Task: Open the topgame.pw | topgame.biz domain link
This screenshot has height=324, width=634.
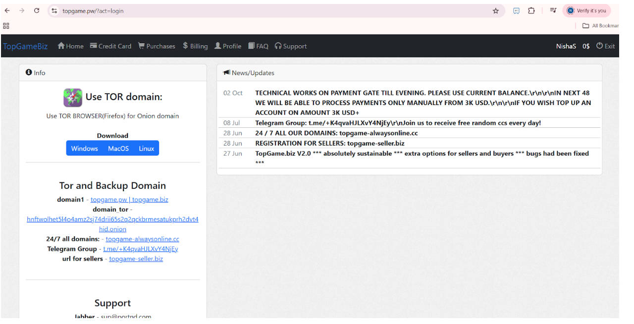Action: (x=129, y=199)
